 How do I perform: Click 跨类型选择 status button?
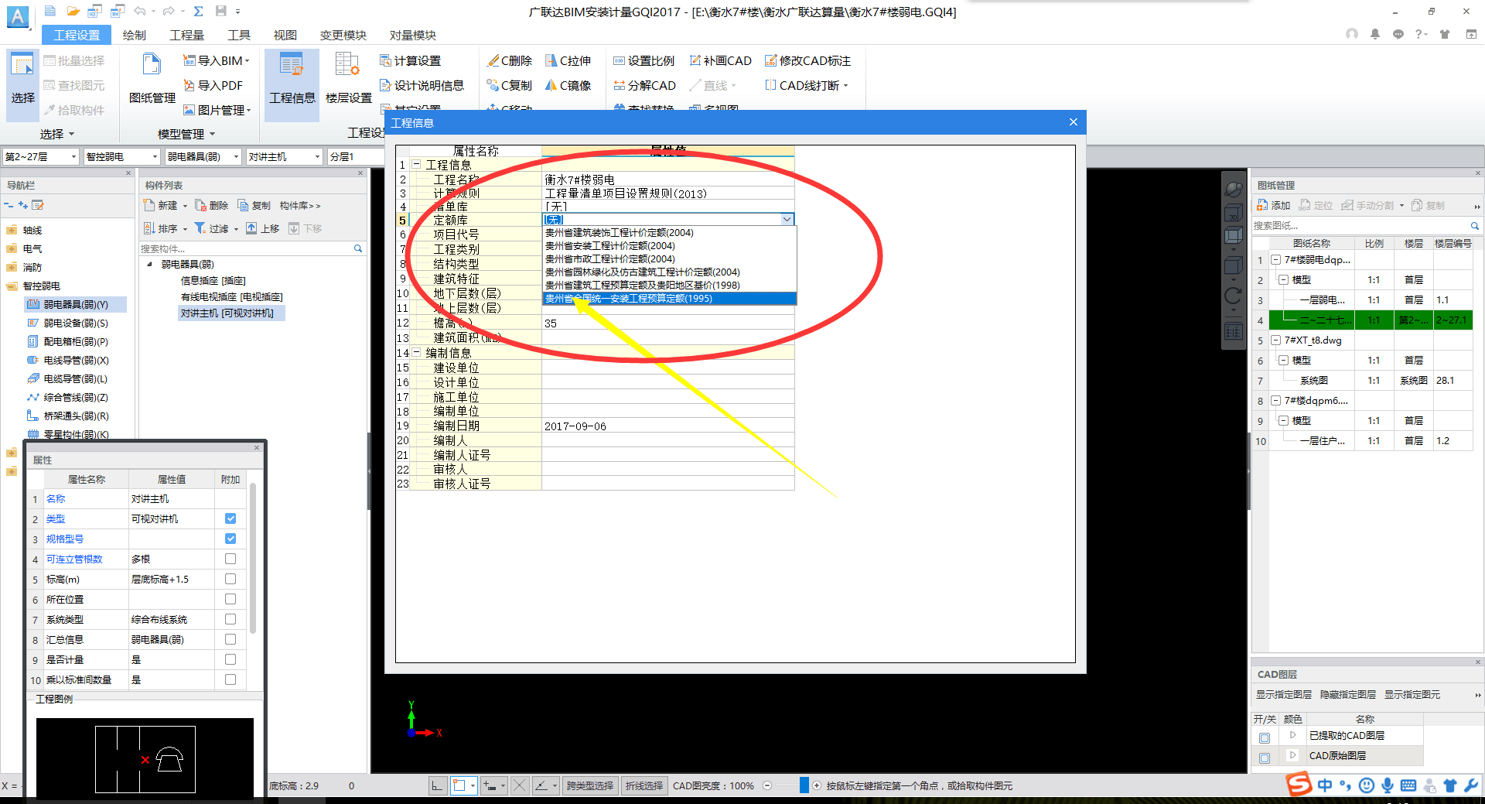(590, 785)
